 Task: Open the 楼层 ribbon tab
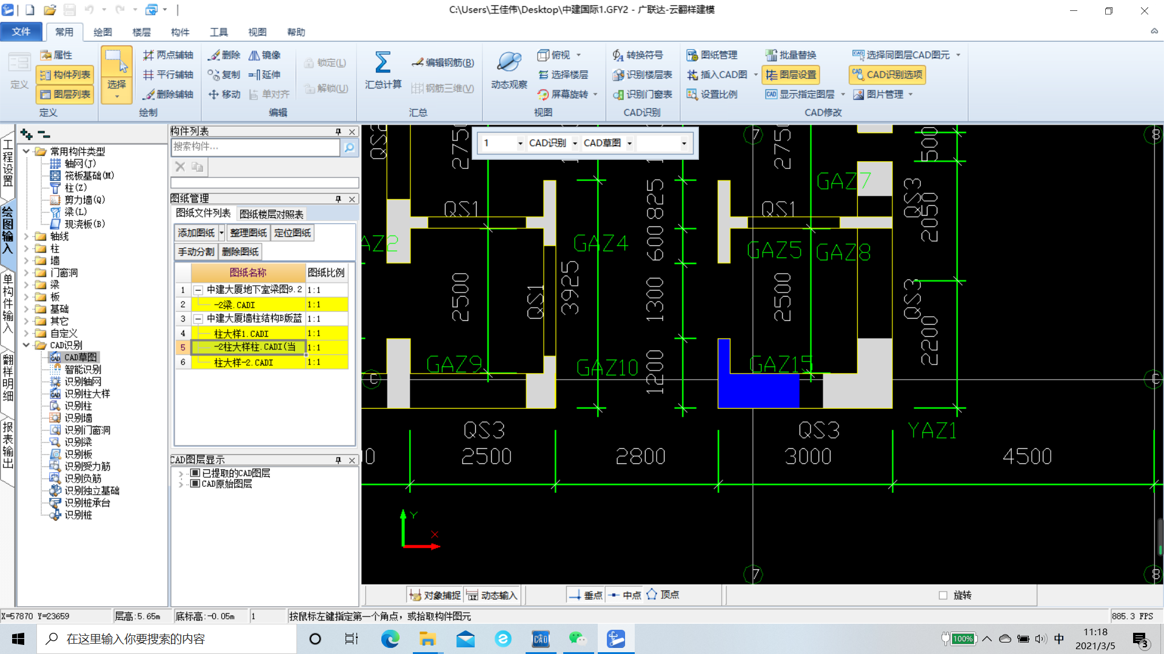pyautogui.click(x=141, y=32)
